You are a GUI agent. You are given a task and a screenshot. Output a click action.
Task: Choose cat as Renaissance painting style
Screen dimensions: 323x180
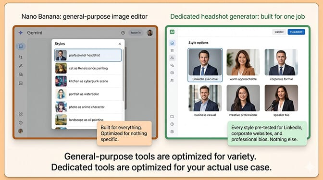pyautogui.click(x=88, y=68)
